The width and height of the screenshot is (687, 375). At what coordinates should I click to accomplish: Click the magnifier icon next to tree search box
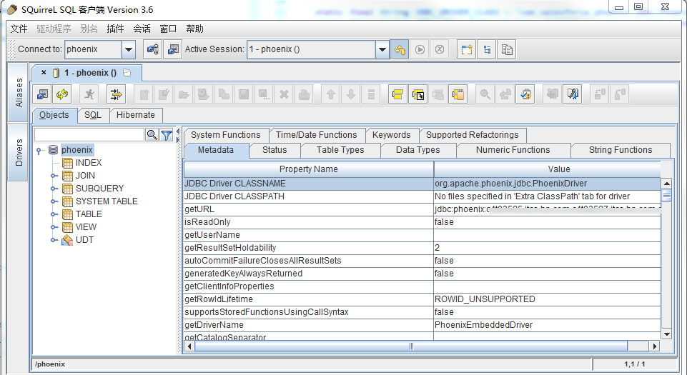(152, 135)
